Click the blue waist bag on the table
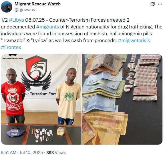 tap(16, 132)
